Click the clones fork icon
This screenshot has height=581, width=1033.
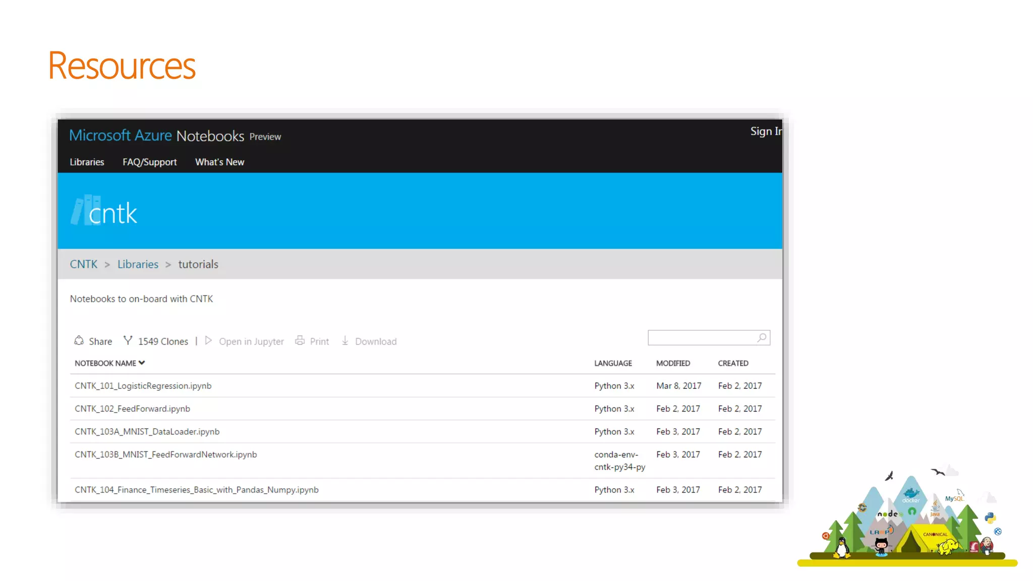coord(128,340)
